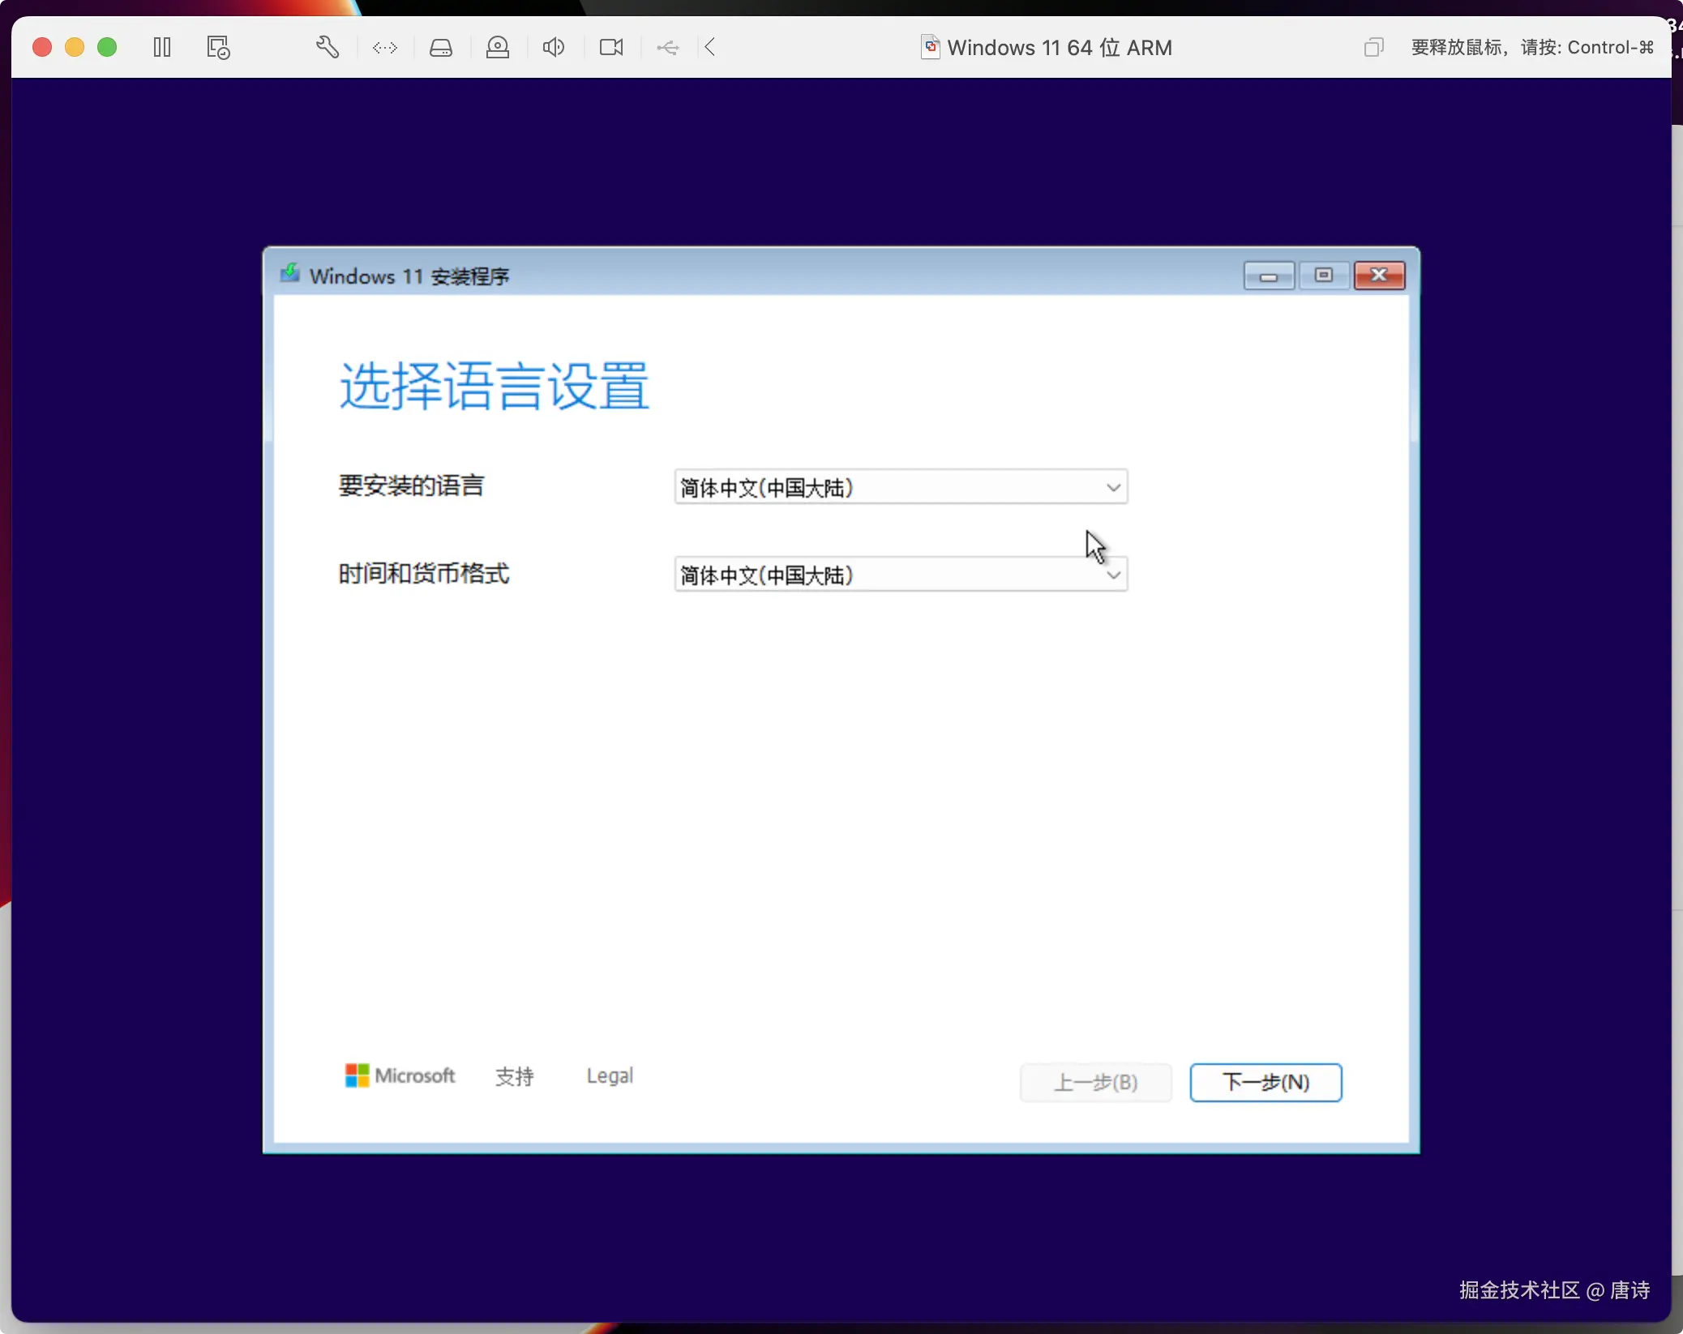Open the Legal link
The image size is (1683, 1334).
click(x=610, y=1075)
